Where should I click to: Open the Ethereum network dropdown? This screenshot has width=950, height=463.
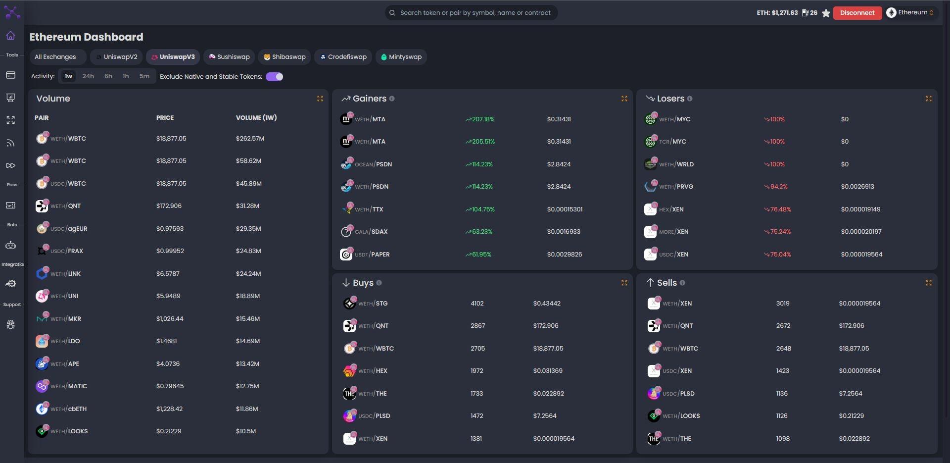click(910, 13)
